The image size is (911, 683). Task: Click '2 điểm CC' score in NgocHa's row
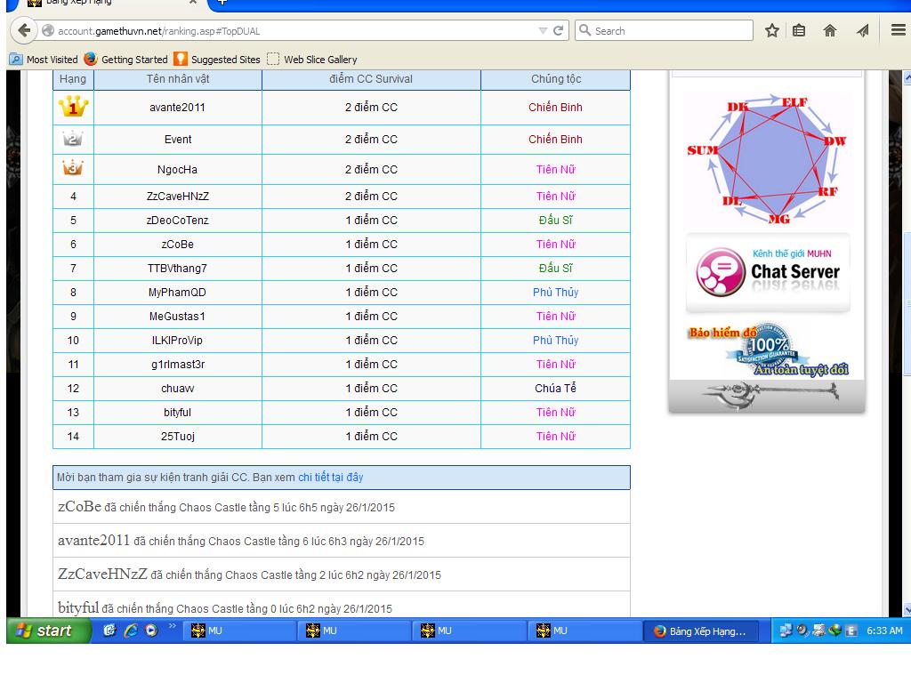[x=371, y=170]
